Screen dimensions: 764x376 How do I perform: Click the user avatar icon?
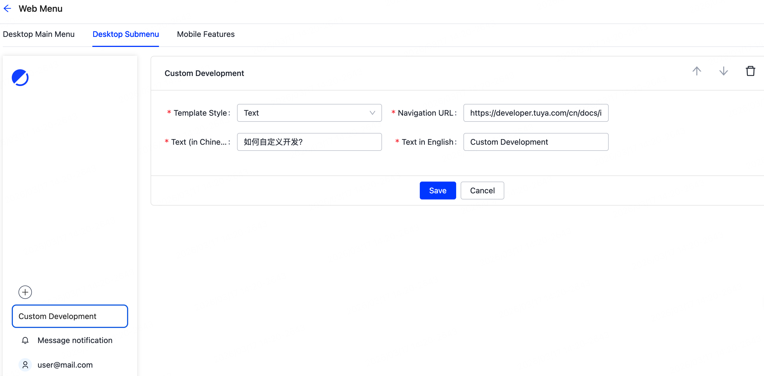(25, 365)
